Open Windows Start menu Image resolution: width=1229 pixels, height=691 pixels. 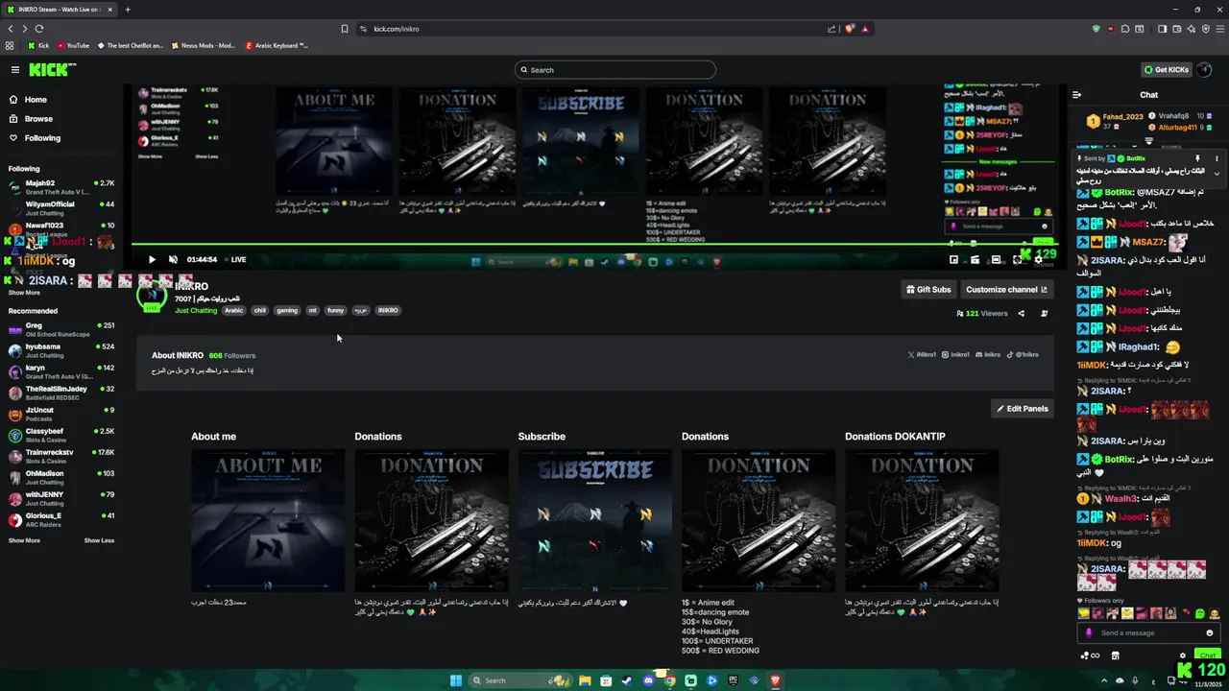[456, 680]
